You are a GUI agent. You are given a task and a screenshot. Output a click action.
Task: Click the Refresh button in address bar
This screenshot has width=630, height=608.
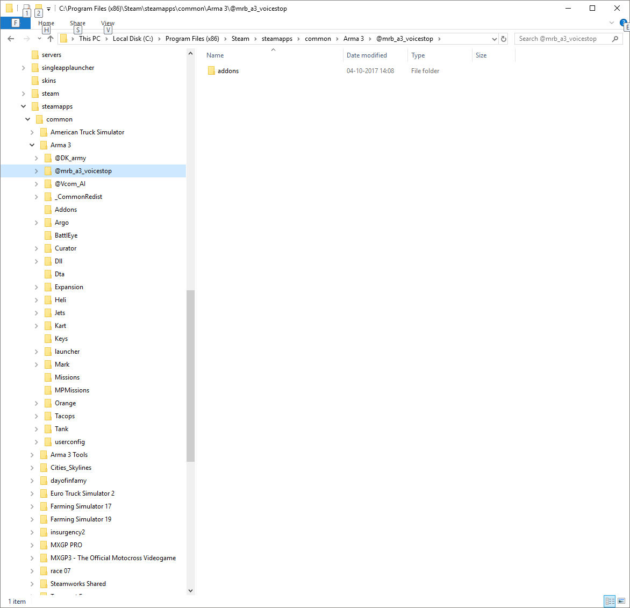(504, 39)
